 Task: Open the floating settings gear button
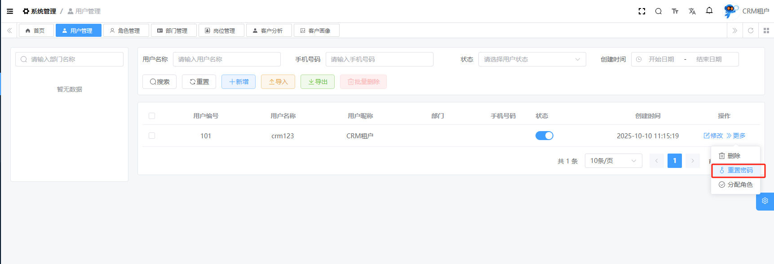click(765, 201)
